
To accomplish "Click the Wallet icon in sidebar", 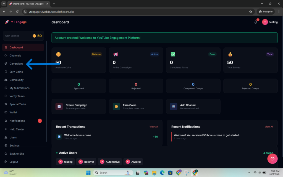I will point(6,113).
